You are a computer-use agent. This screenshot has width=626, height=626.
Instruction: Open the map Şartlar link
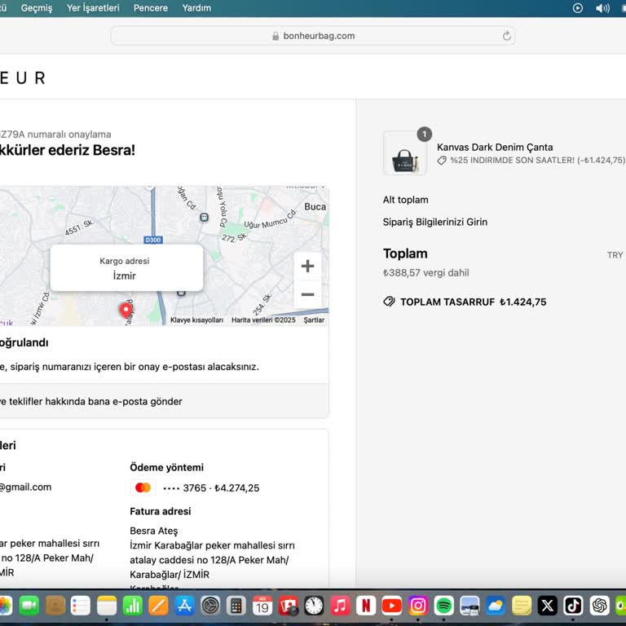point(314,320)
